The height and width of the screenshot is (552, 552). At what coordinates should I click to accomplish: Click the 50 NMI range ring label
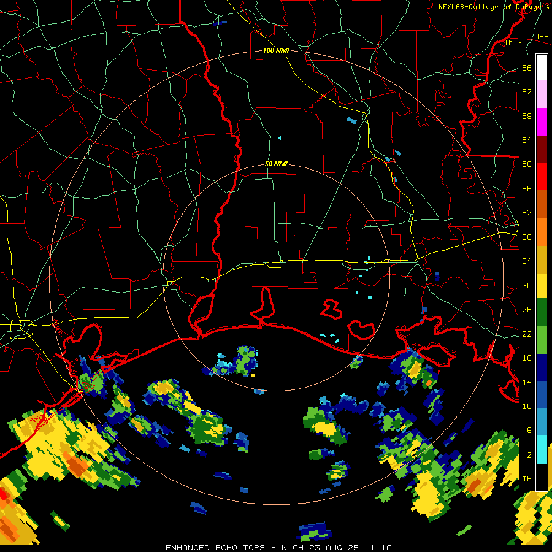pos(276,164)
